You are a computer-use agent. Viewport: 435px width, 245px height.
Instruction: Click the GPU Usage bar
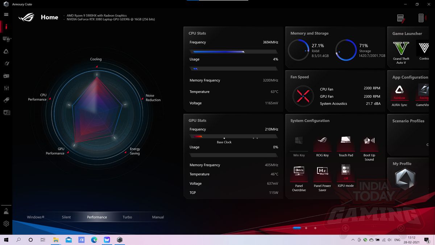234,155
